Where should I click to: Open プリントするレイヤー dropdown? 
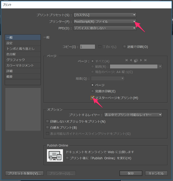[x=133, y=115]
